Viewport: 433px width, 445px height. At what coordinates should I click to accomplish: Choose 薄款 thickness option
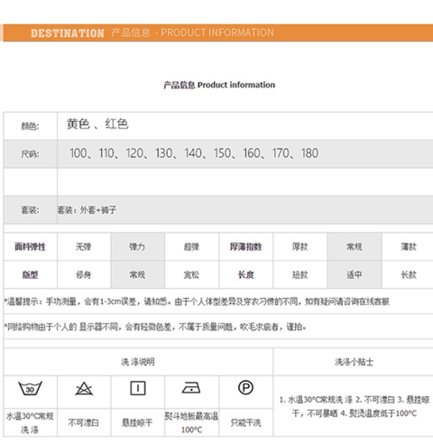pyautogui.click(x=408, y=247)
